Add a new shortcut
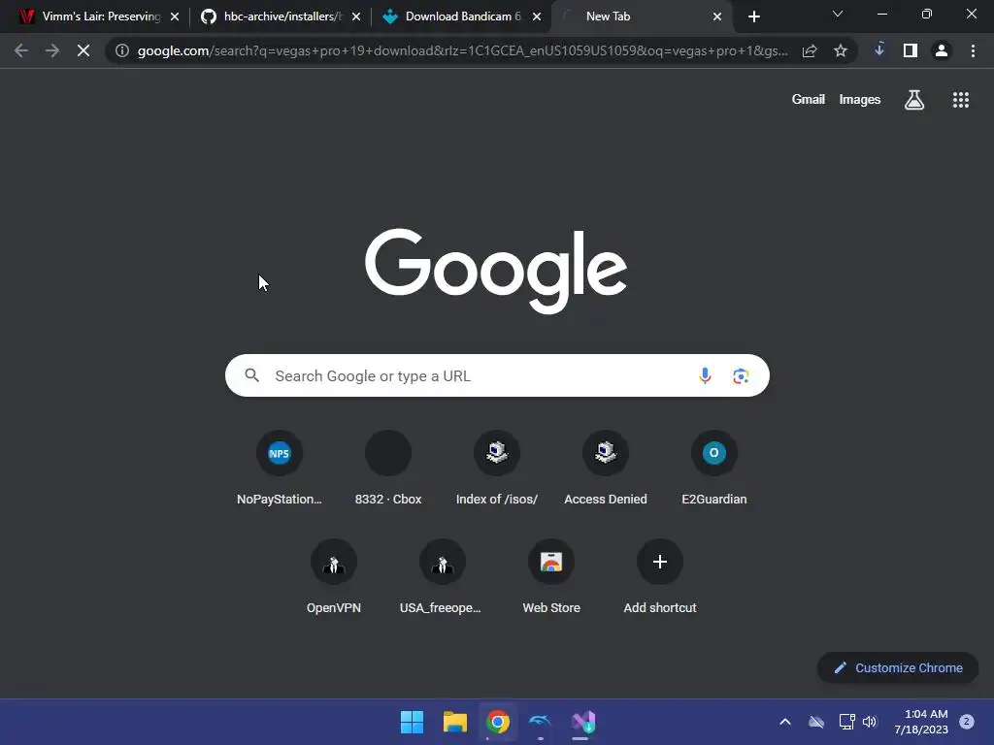994x745 pixels. point(660,577)
